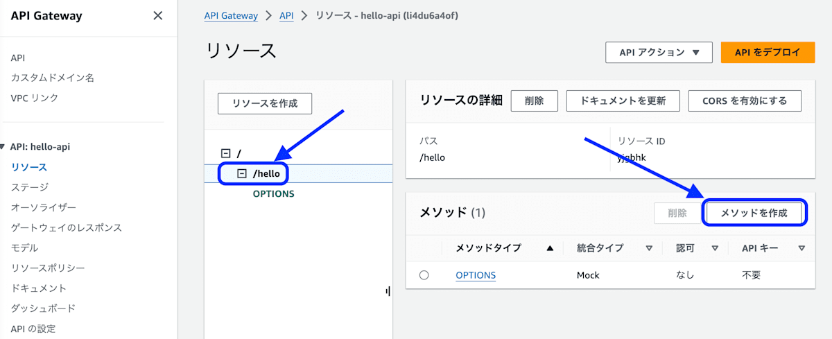The image size is (832, 339).
Task: Sort by API キー column arrow
Action: tap(801, 248)
